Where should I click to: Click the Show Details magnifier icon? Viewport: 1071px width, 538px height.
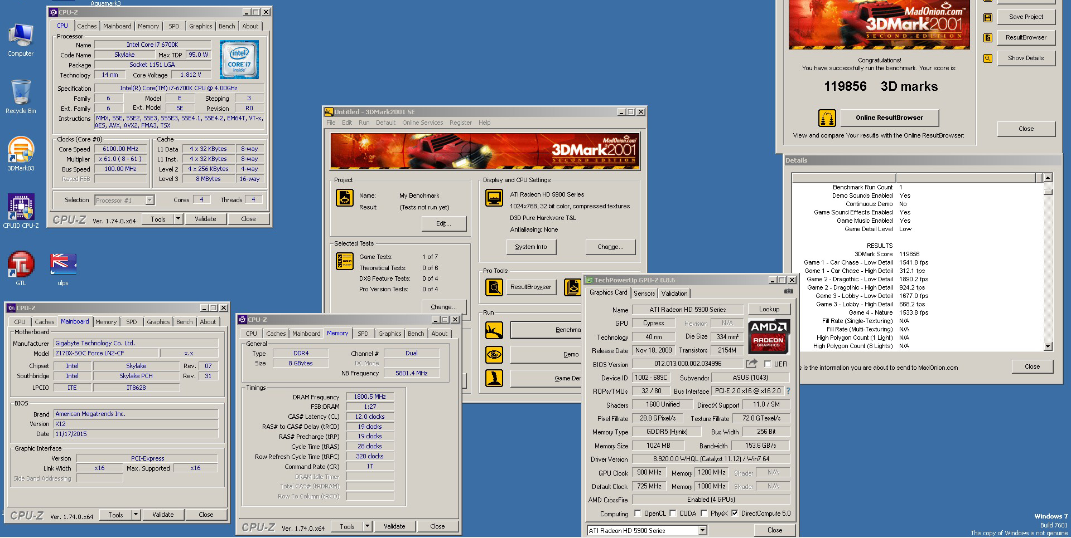(x=988, y=58)
